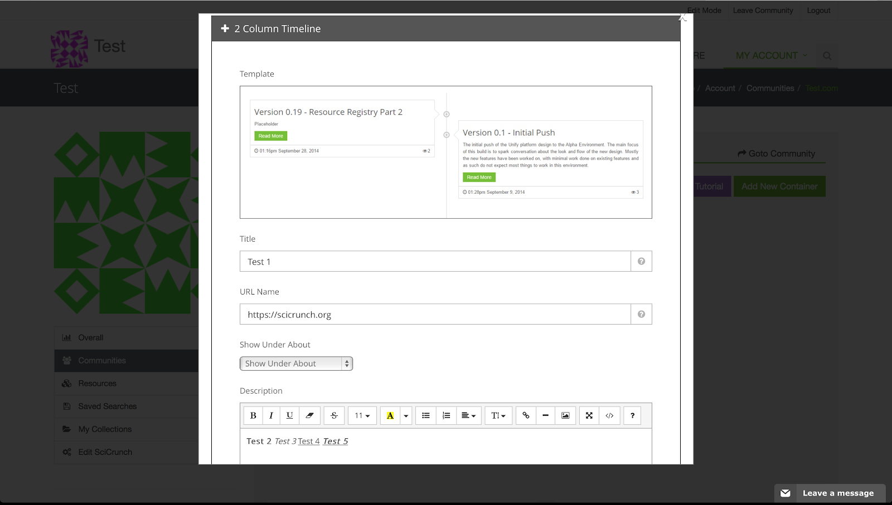The image size is (892, 505).
Task: Click the Version 0.1 - Initial Push heading
Action: (509, 133)
